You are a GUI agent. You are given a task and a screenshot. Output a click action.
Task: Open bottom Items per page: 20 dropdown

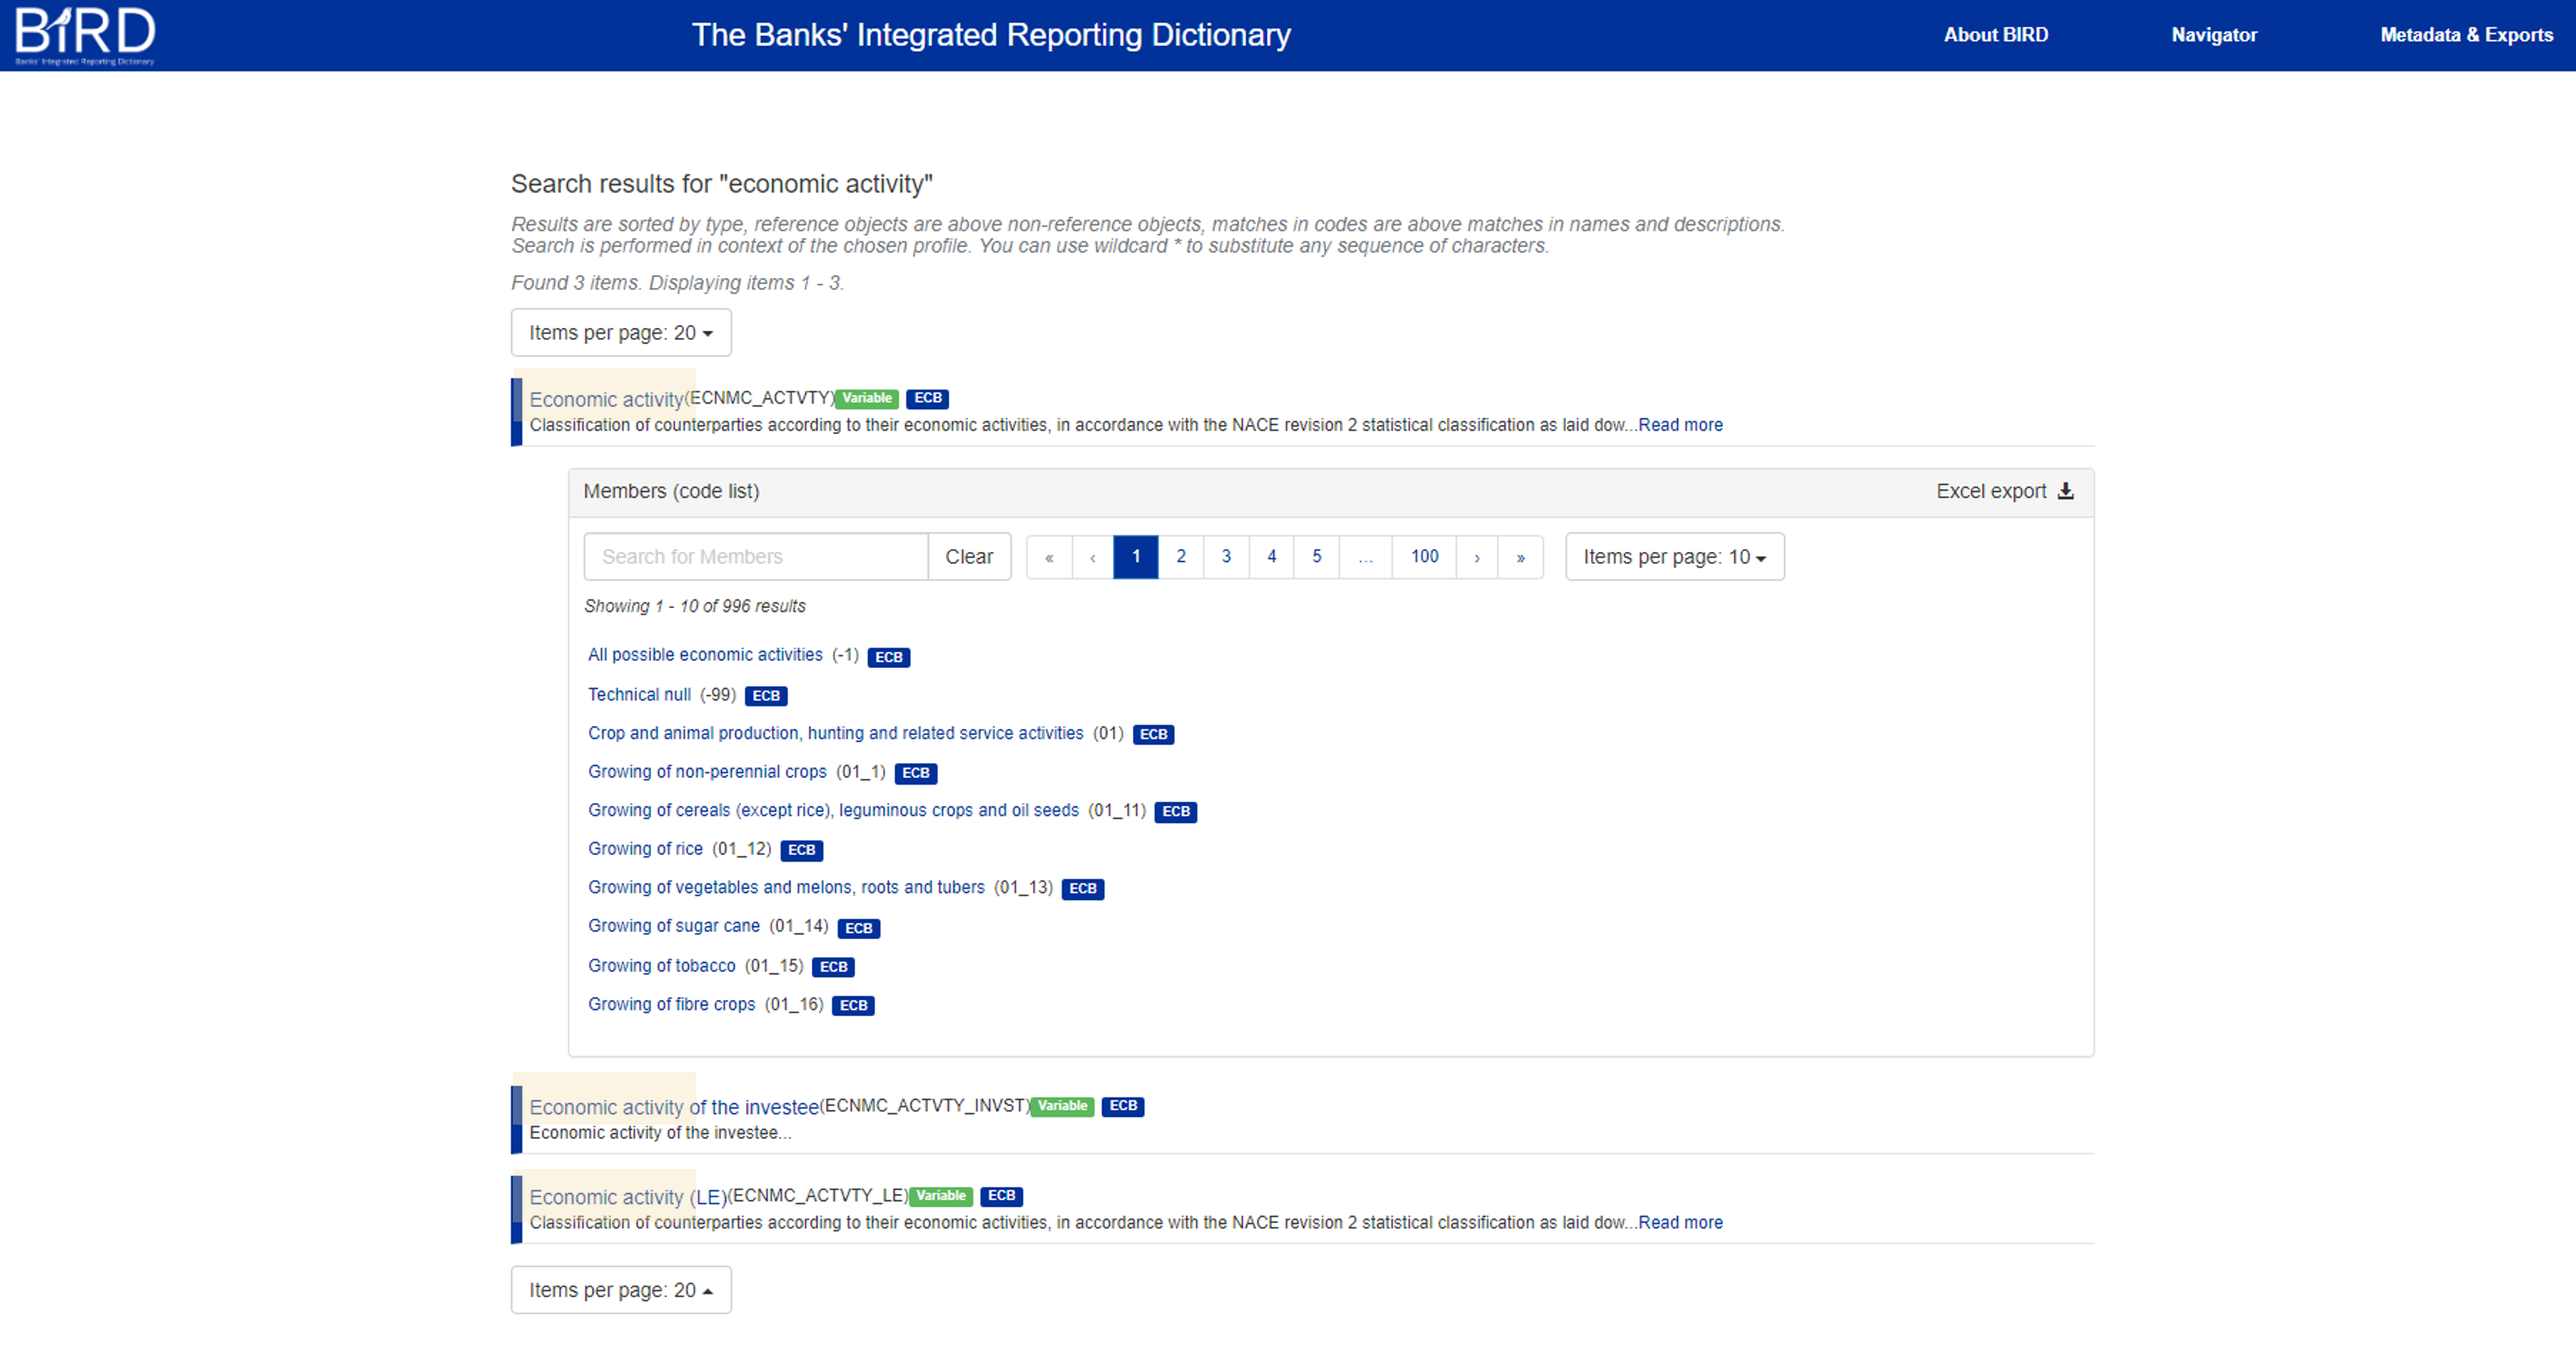click(x=620, y=1290)
